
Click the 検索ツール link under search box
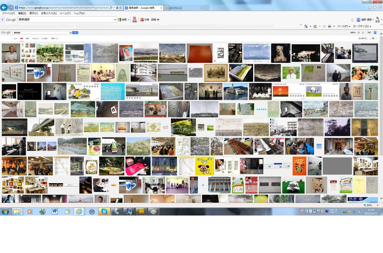54,39
